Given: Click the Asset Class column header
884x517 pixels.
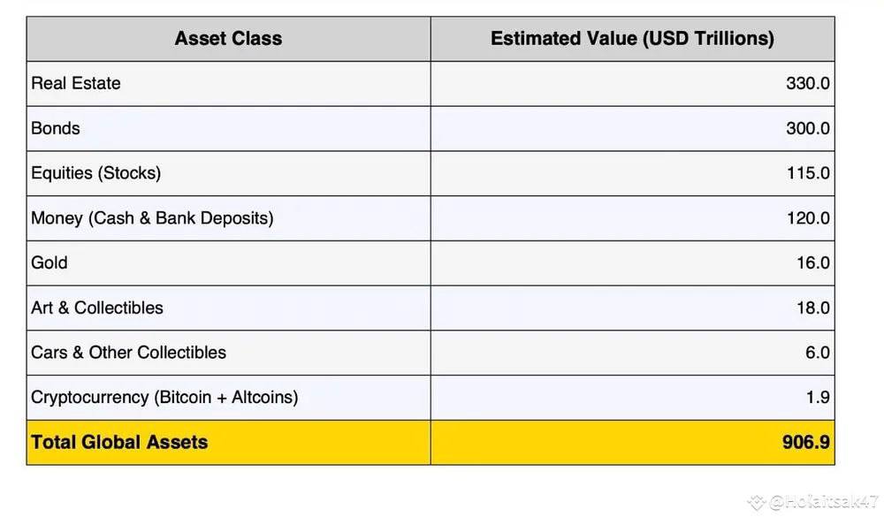Looking at the screenshot, I should 228,38.
